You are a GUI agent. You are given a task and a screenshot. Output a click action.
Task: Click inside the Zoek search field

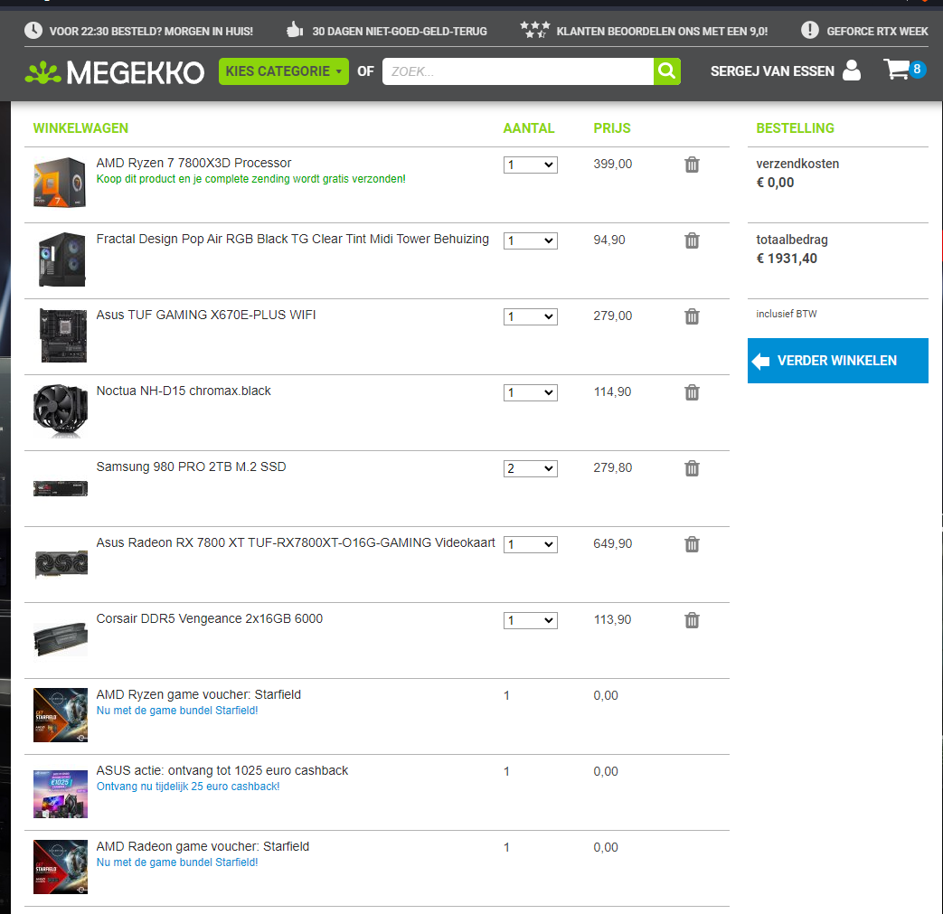[x=517, y=71]
